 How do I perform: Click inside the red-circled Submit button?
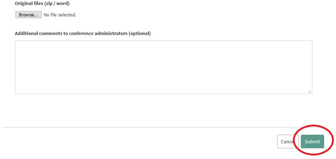(312, 141)
